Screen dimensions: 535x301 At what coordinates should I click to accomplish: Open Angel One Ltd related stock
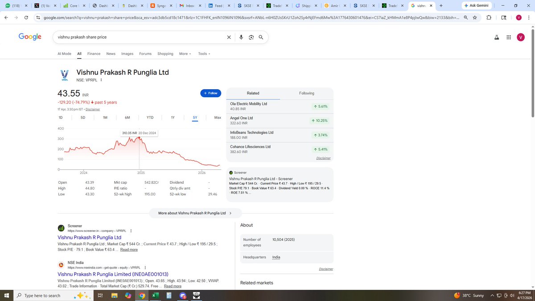[x=280, y=120]
